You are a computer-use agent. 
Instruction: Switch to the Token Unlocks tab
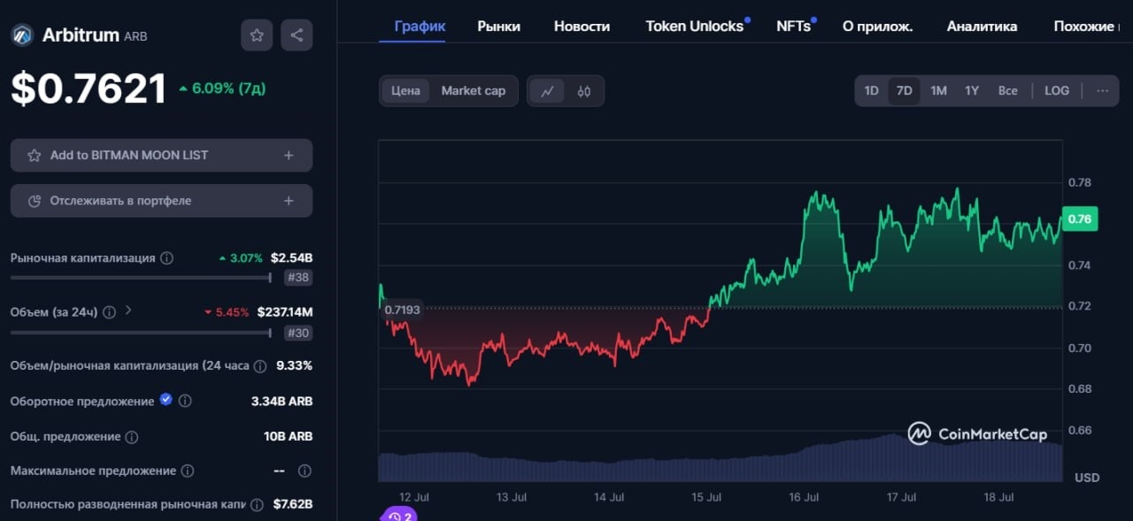[694, 27]
